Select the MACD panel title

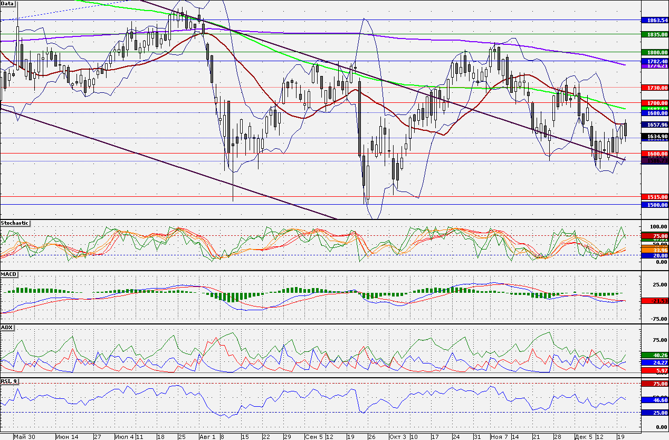click(8, 275)
